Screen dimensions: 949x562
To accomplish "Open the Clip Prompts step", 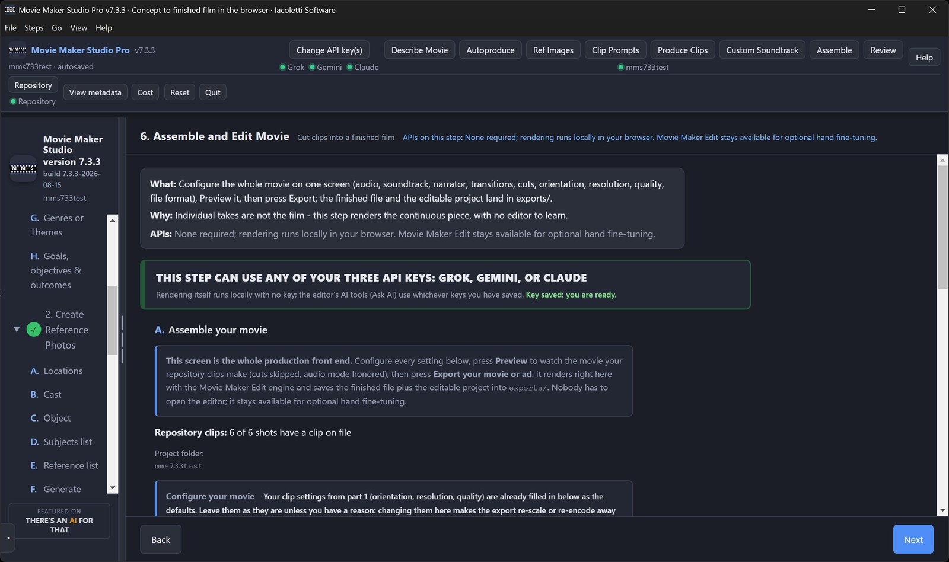I will (x=616, y=50).
